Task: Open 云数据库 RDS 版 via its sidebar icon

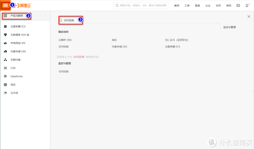Action: point(5,35)
